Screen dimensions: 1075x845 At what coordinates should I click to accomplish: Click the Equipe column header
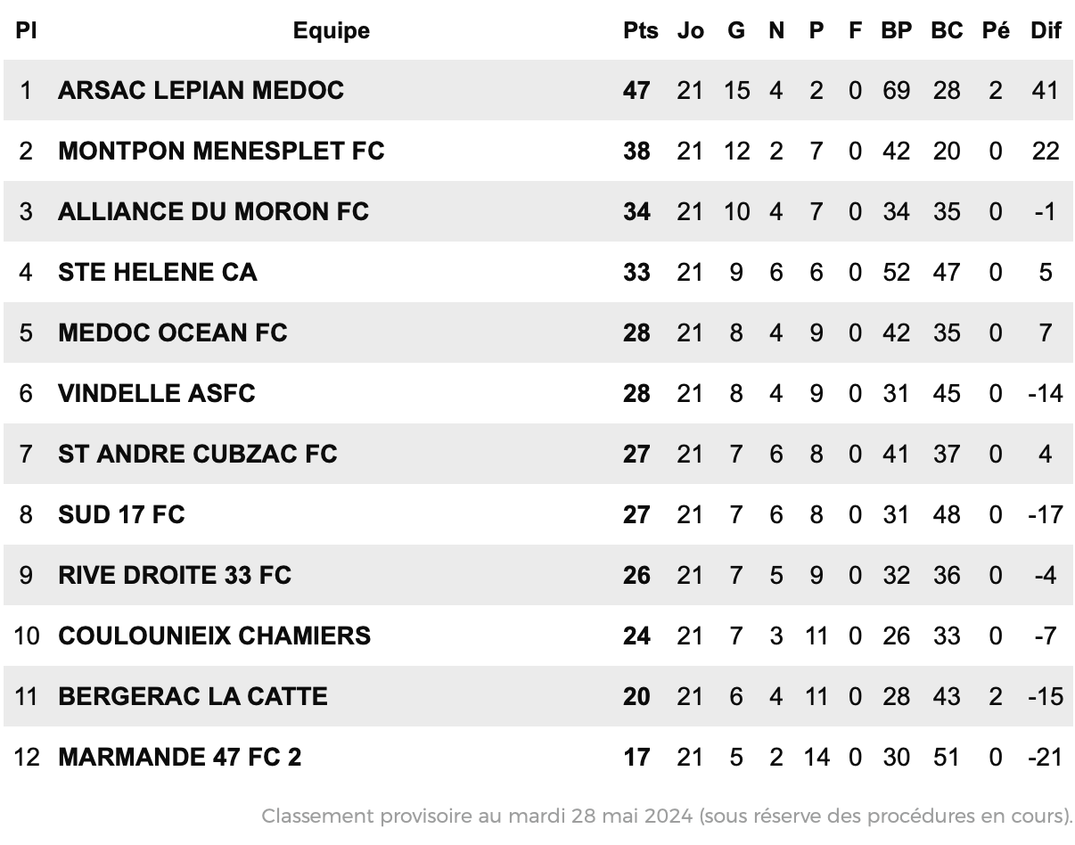(332, 30)
